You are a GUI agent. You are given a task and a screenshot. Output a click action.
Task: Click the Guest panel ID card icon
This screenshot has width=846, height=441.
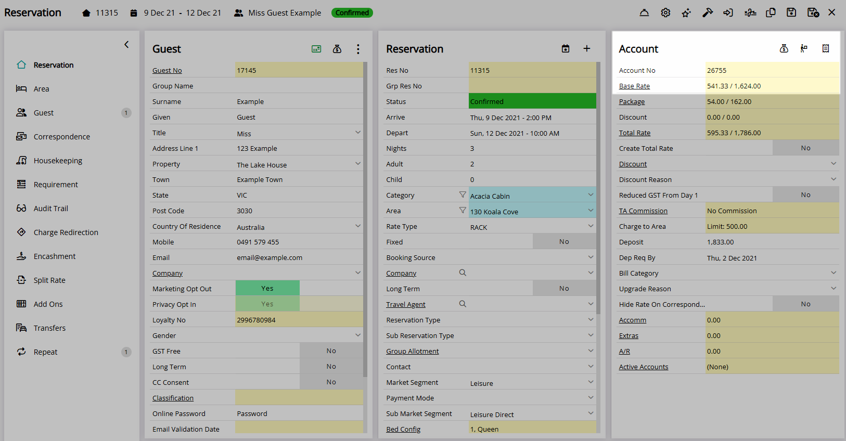coord(316,49)
